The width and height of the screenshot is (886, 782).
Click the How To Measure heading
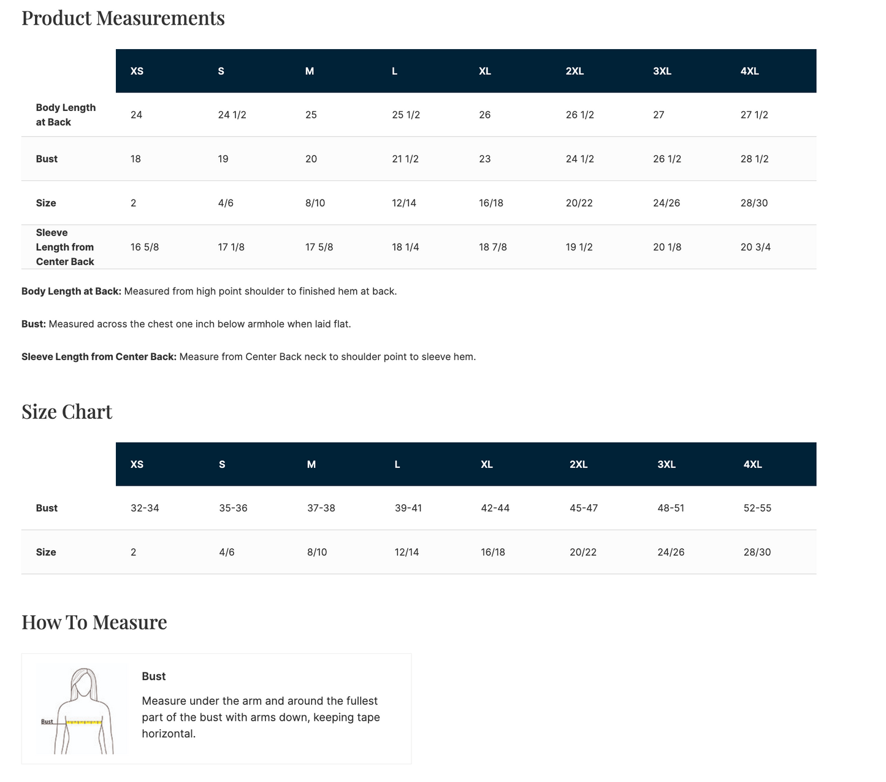point(94,622)
